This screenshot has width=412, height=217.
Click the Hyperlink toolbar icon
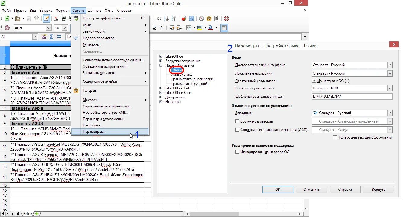[159, 18]
